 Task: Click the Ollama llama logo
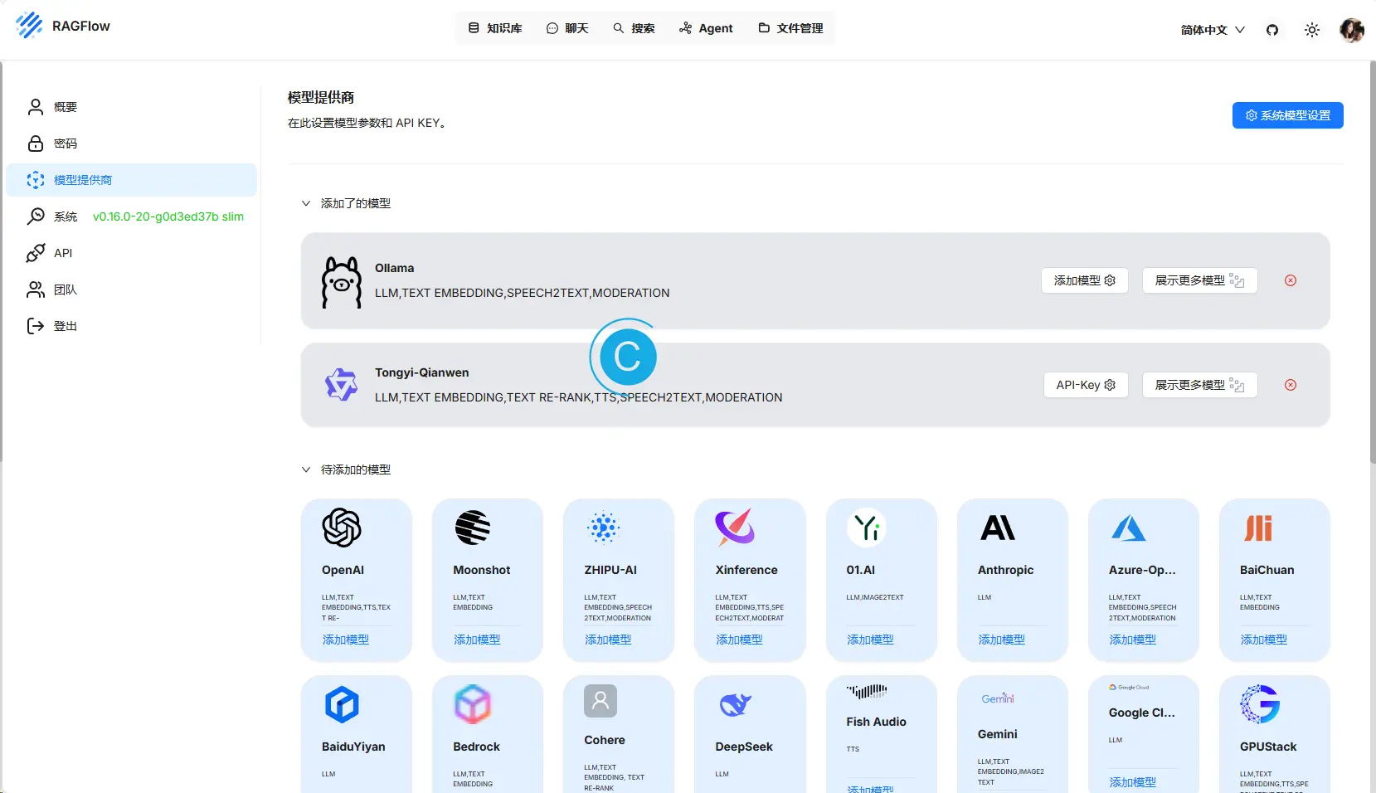pyautogui.click(x=342, y=283)
